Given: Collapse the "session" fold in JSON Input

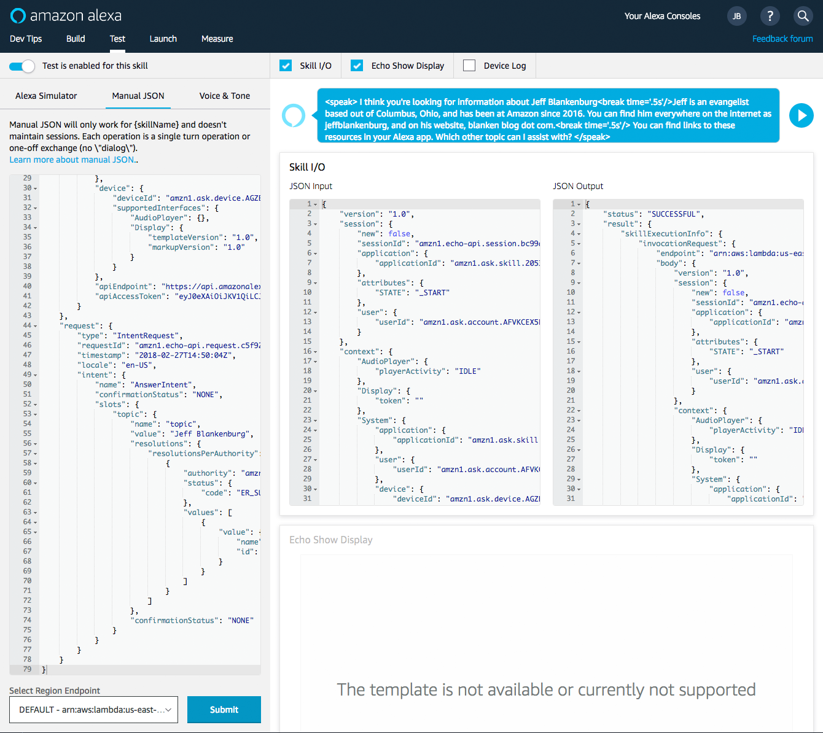Looking at the screenshot, I should coord(316,224).
